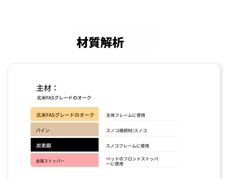
Task: Click the 材質解析 heading
Action: pyautogui.click(x=100, y=43)
